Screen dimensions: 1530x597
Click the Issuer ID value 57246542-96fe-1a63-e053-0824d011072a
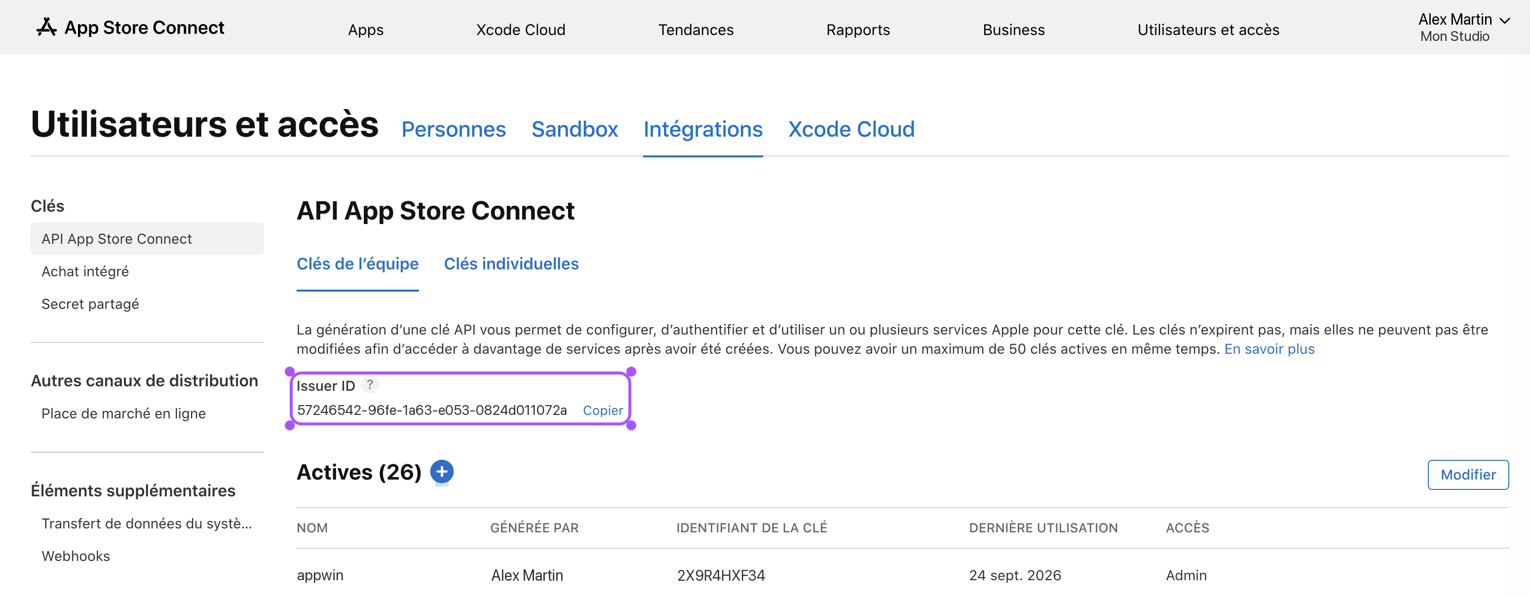[x=432, y=410]
